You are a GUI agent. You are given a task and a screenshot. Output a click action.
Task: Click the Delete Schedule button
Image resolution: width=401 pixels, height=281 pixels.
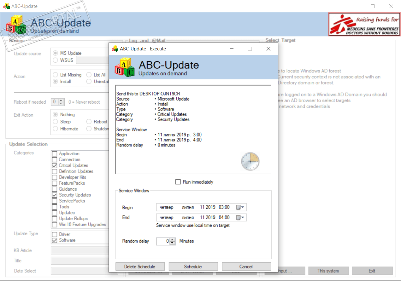point(139,267)
